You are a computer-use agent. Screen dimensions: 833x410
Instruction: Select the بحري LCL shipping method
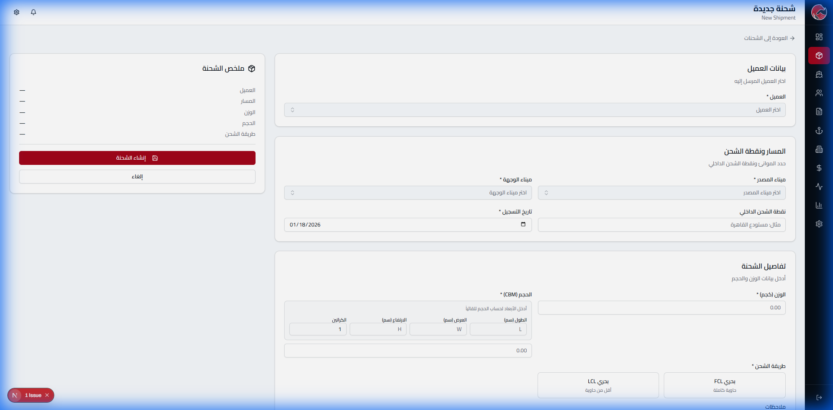[x=598, y=385]
